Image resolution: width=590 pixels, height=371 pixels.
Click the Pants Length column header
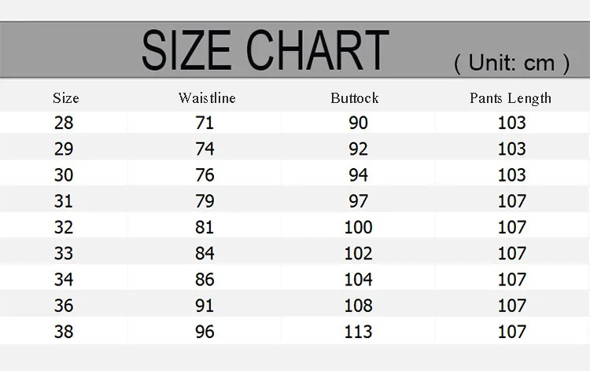(x=511, y=98)
